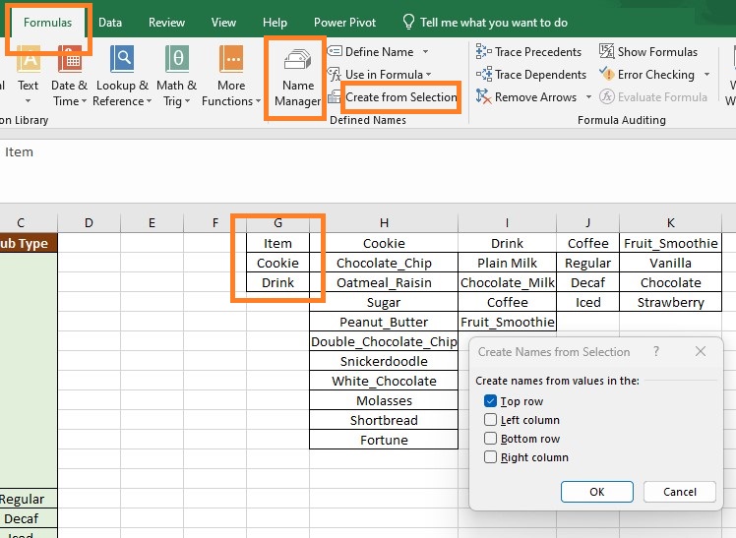This screenshot has width=736, height=538.
Task: Expand the Use in Formula dropdown
Action: pyautogui.click(x=429, y=75)
